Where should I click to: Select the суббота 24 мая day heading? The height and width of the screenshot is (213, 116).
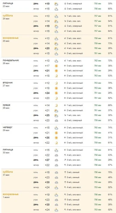(8, 17)
